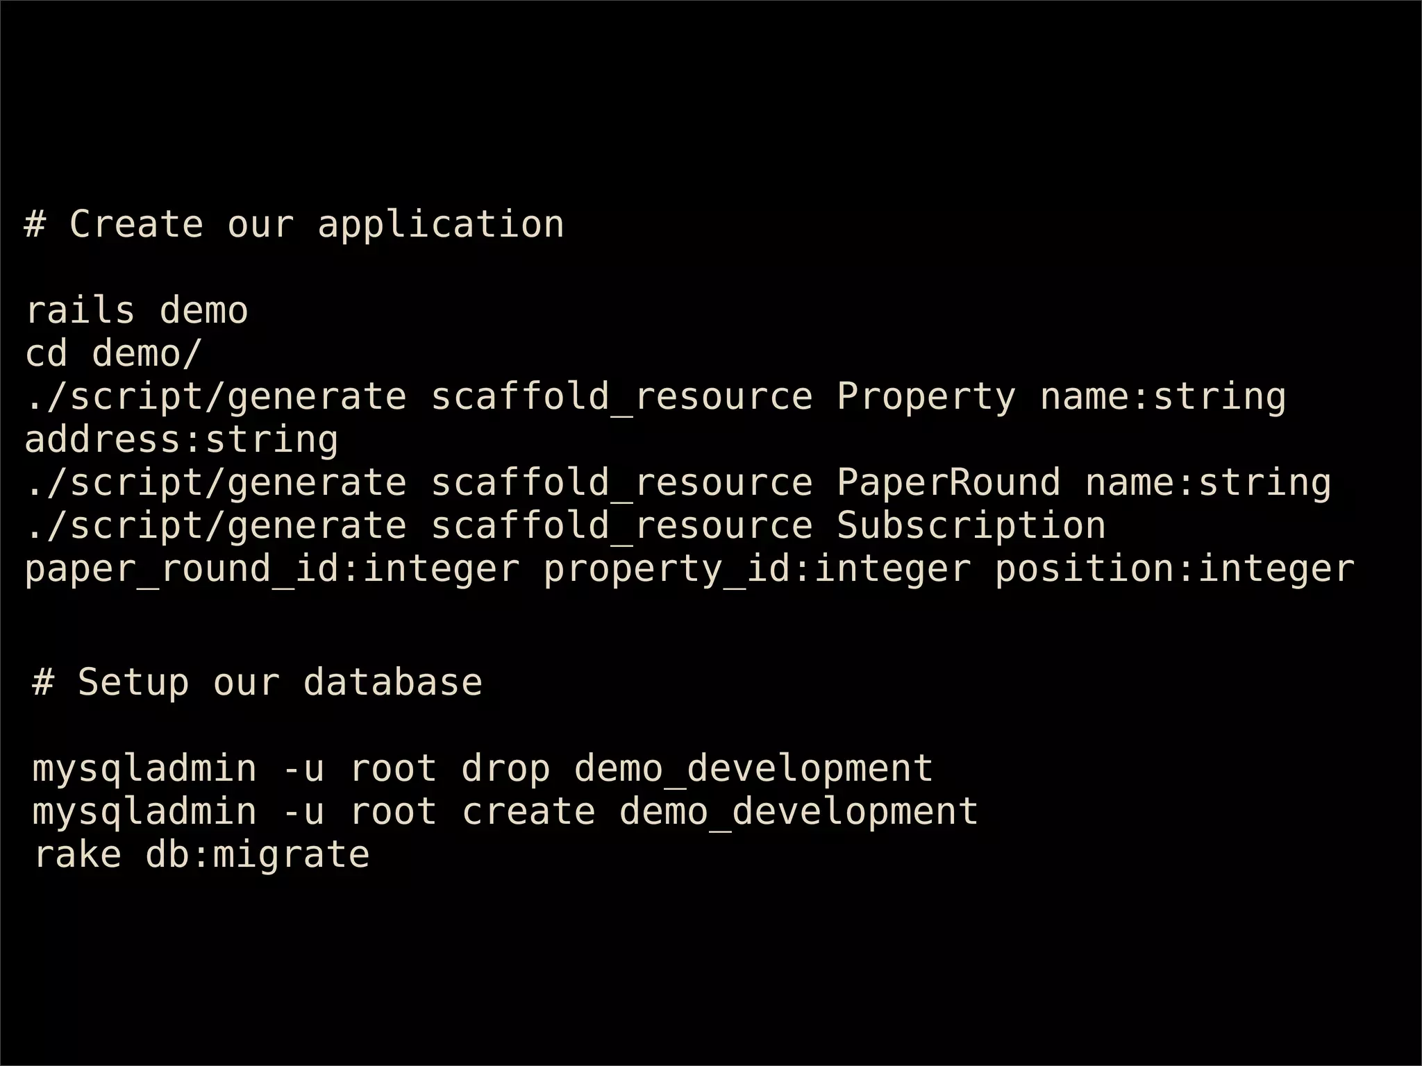
Task: Select the 'rake db:migrate' command
Action: 202,855
